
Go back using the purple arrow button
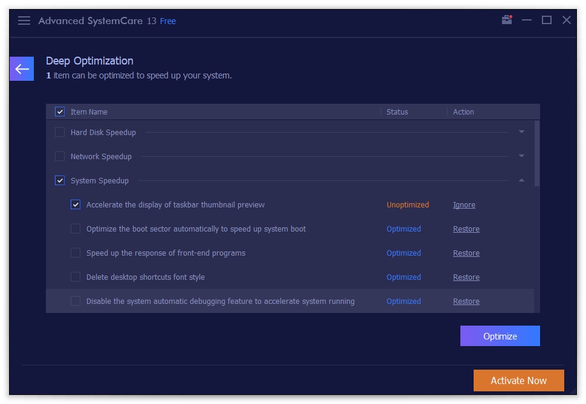[22, 69]
